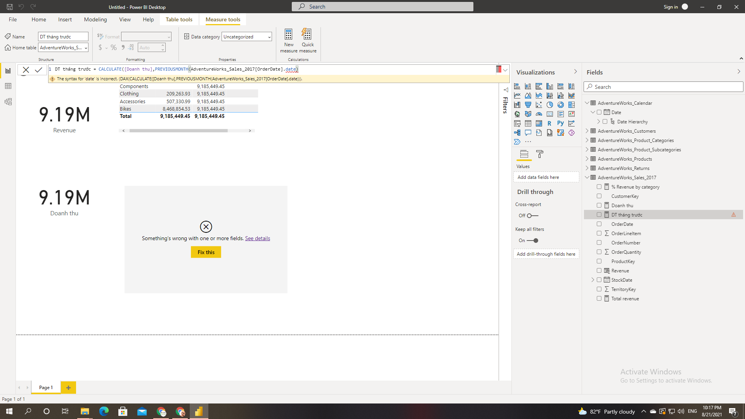Check the Doanh thu field checkbox

coord(599,205)
